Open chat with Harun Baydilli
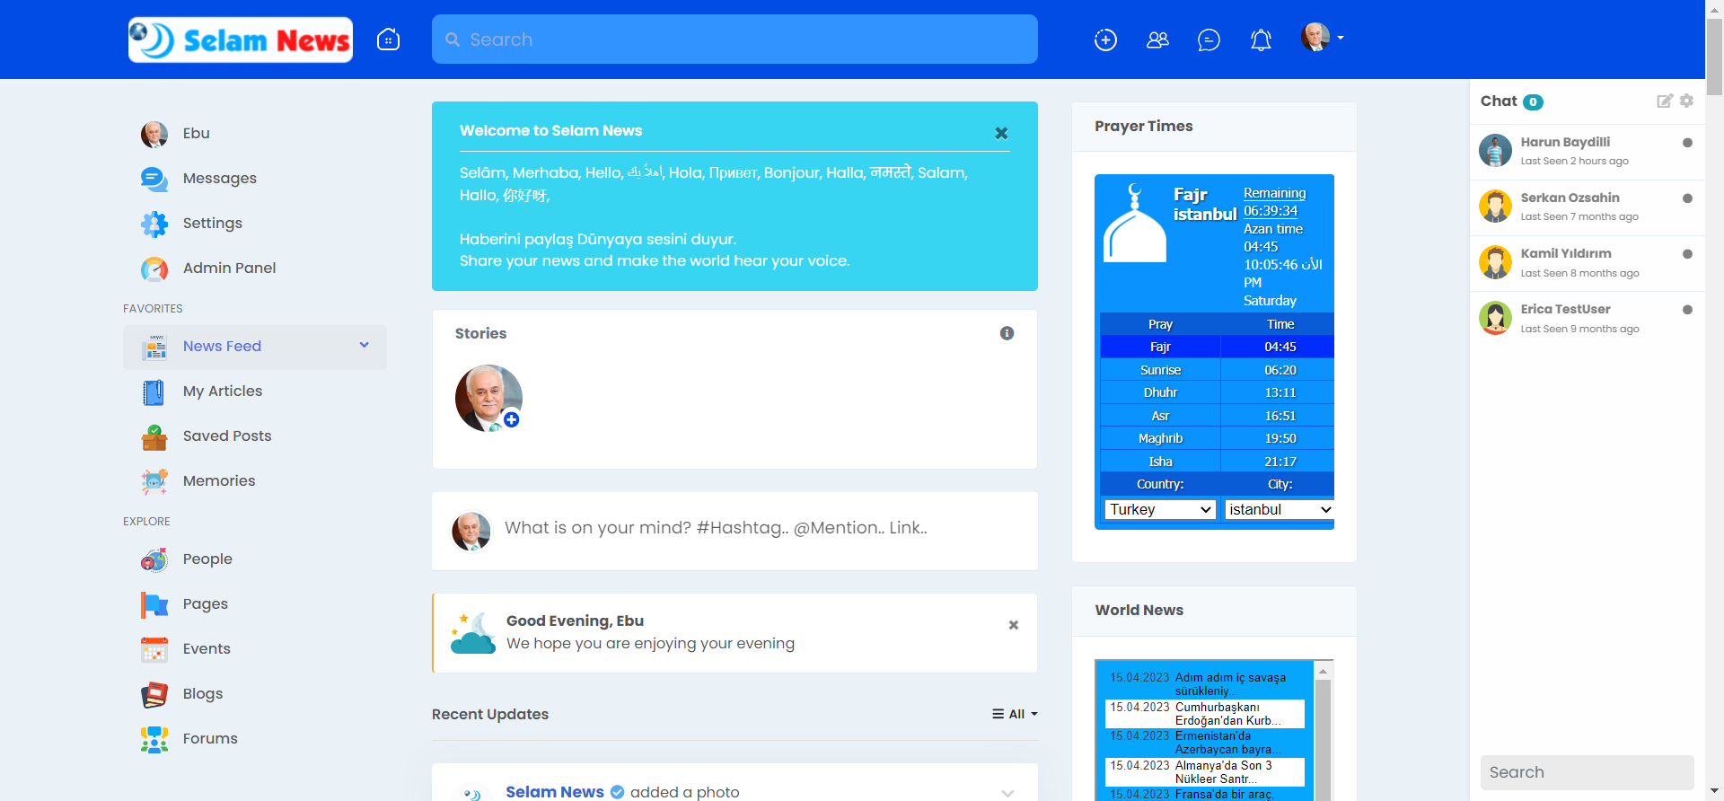Screen dimensions: 1724x801 (x=1564, y=142)
